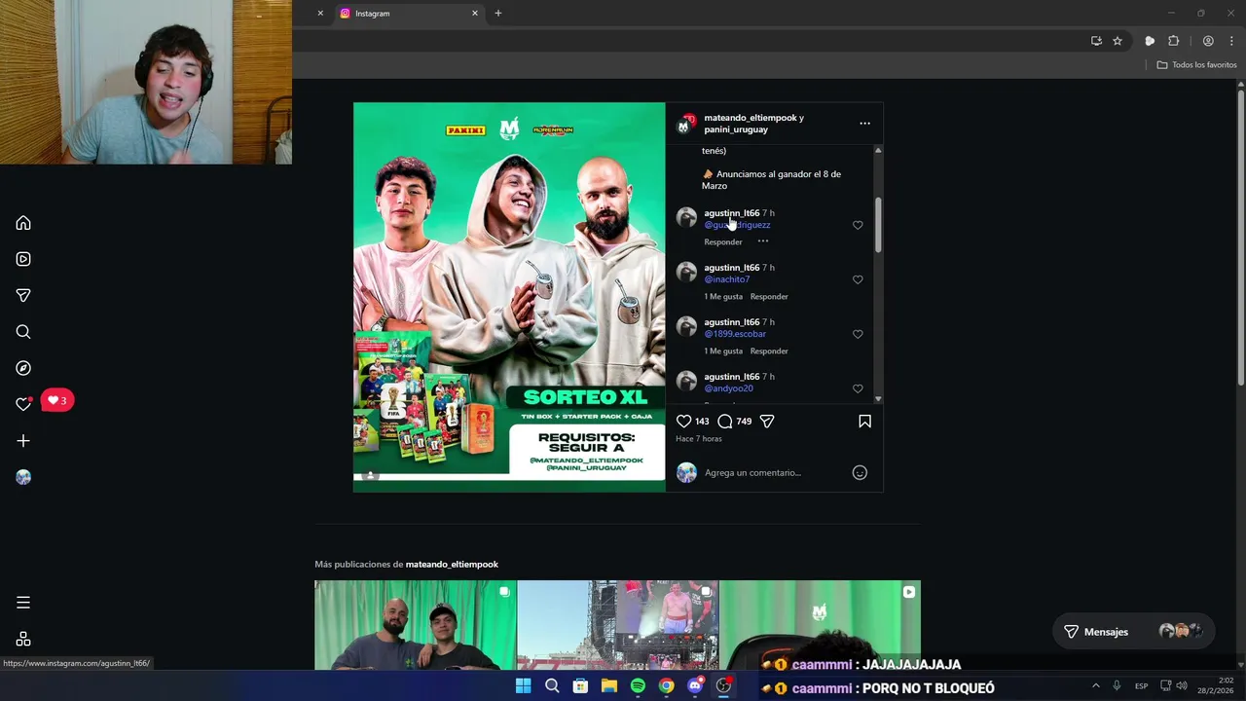Open the Meta apps grid icon in sidebar
The image size is (1246, 701).
[23, 639]
